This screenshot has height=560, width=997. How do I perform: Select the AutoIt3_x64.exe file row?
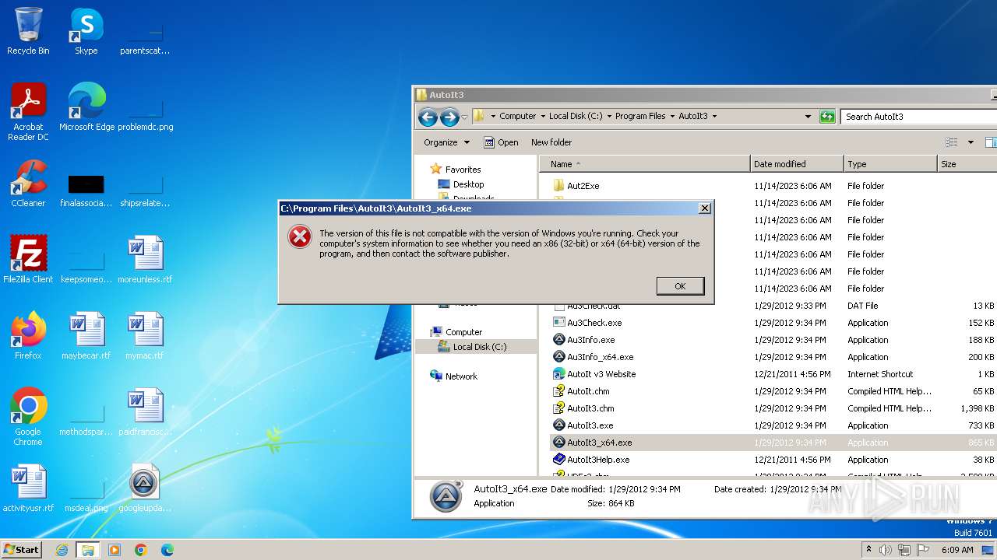773,443
